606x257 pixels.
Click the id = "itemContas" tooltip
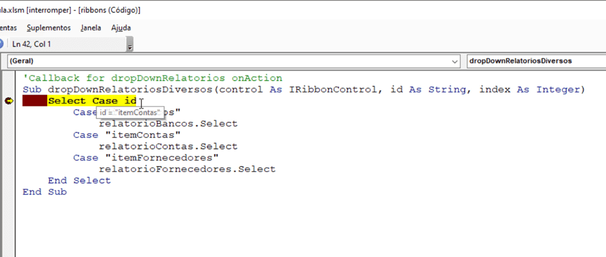pyautogui.click(x=130, y=113)
